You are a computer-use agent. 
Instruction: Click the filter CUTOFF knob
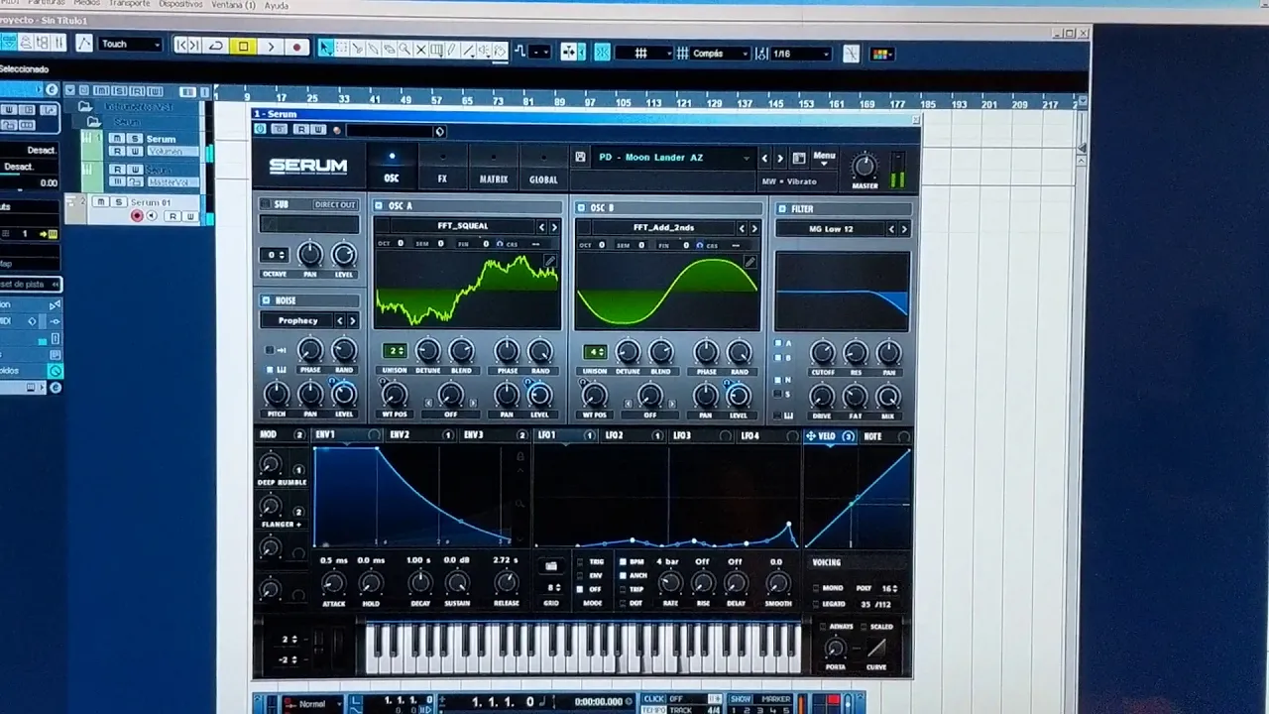point(822,352)
